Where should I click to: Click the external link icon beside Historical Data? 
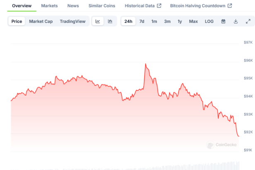click(x=159, y=6)
